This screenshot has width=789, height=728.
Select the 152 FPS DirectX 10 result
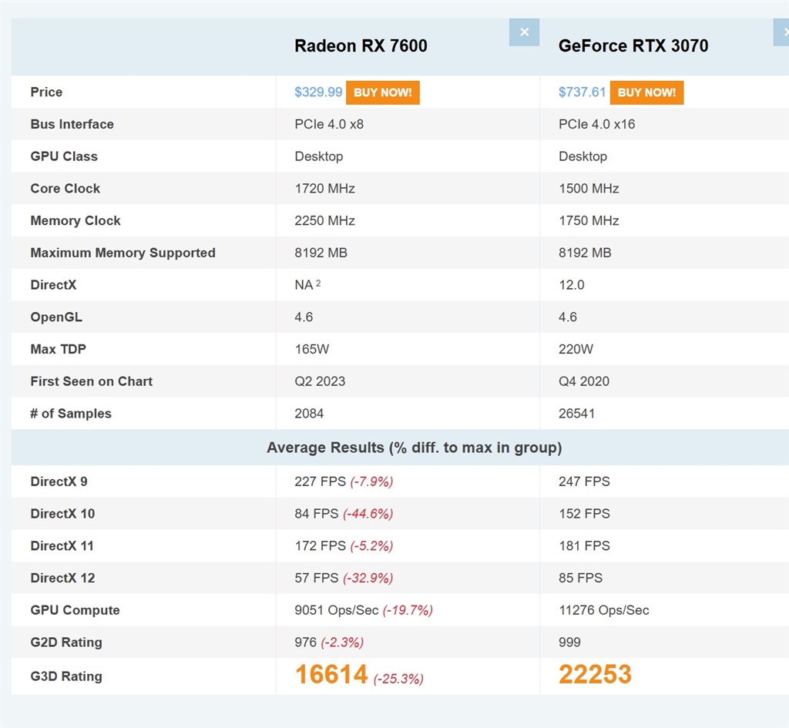[x=584, y=514]
